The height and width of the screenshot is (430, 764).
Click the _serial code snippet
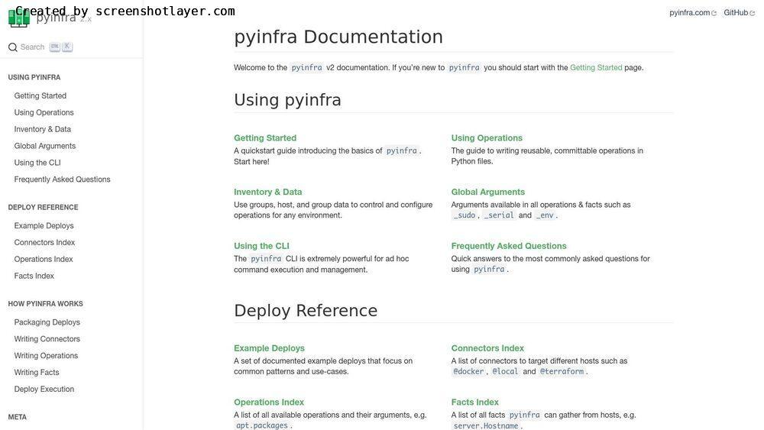498,215
